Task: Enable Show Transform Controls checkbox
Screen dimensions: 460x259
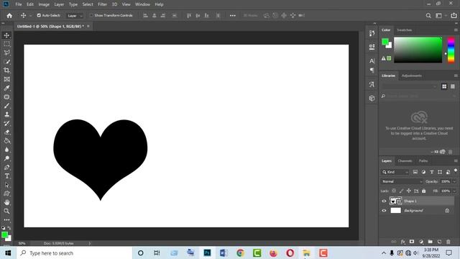Action: click(x=91, y=15)
